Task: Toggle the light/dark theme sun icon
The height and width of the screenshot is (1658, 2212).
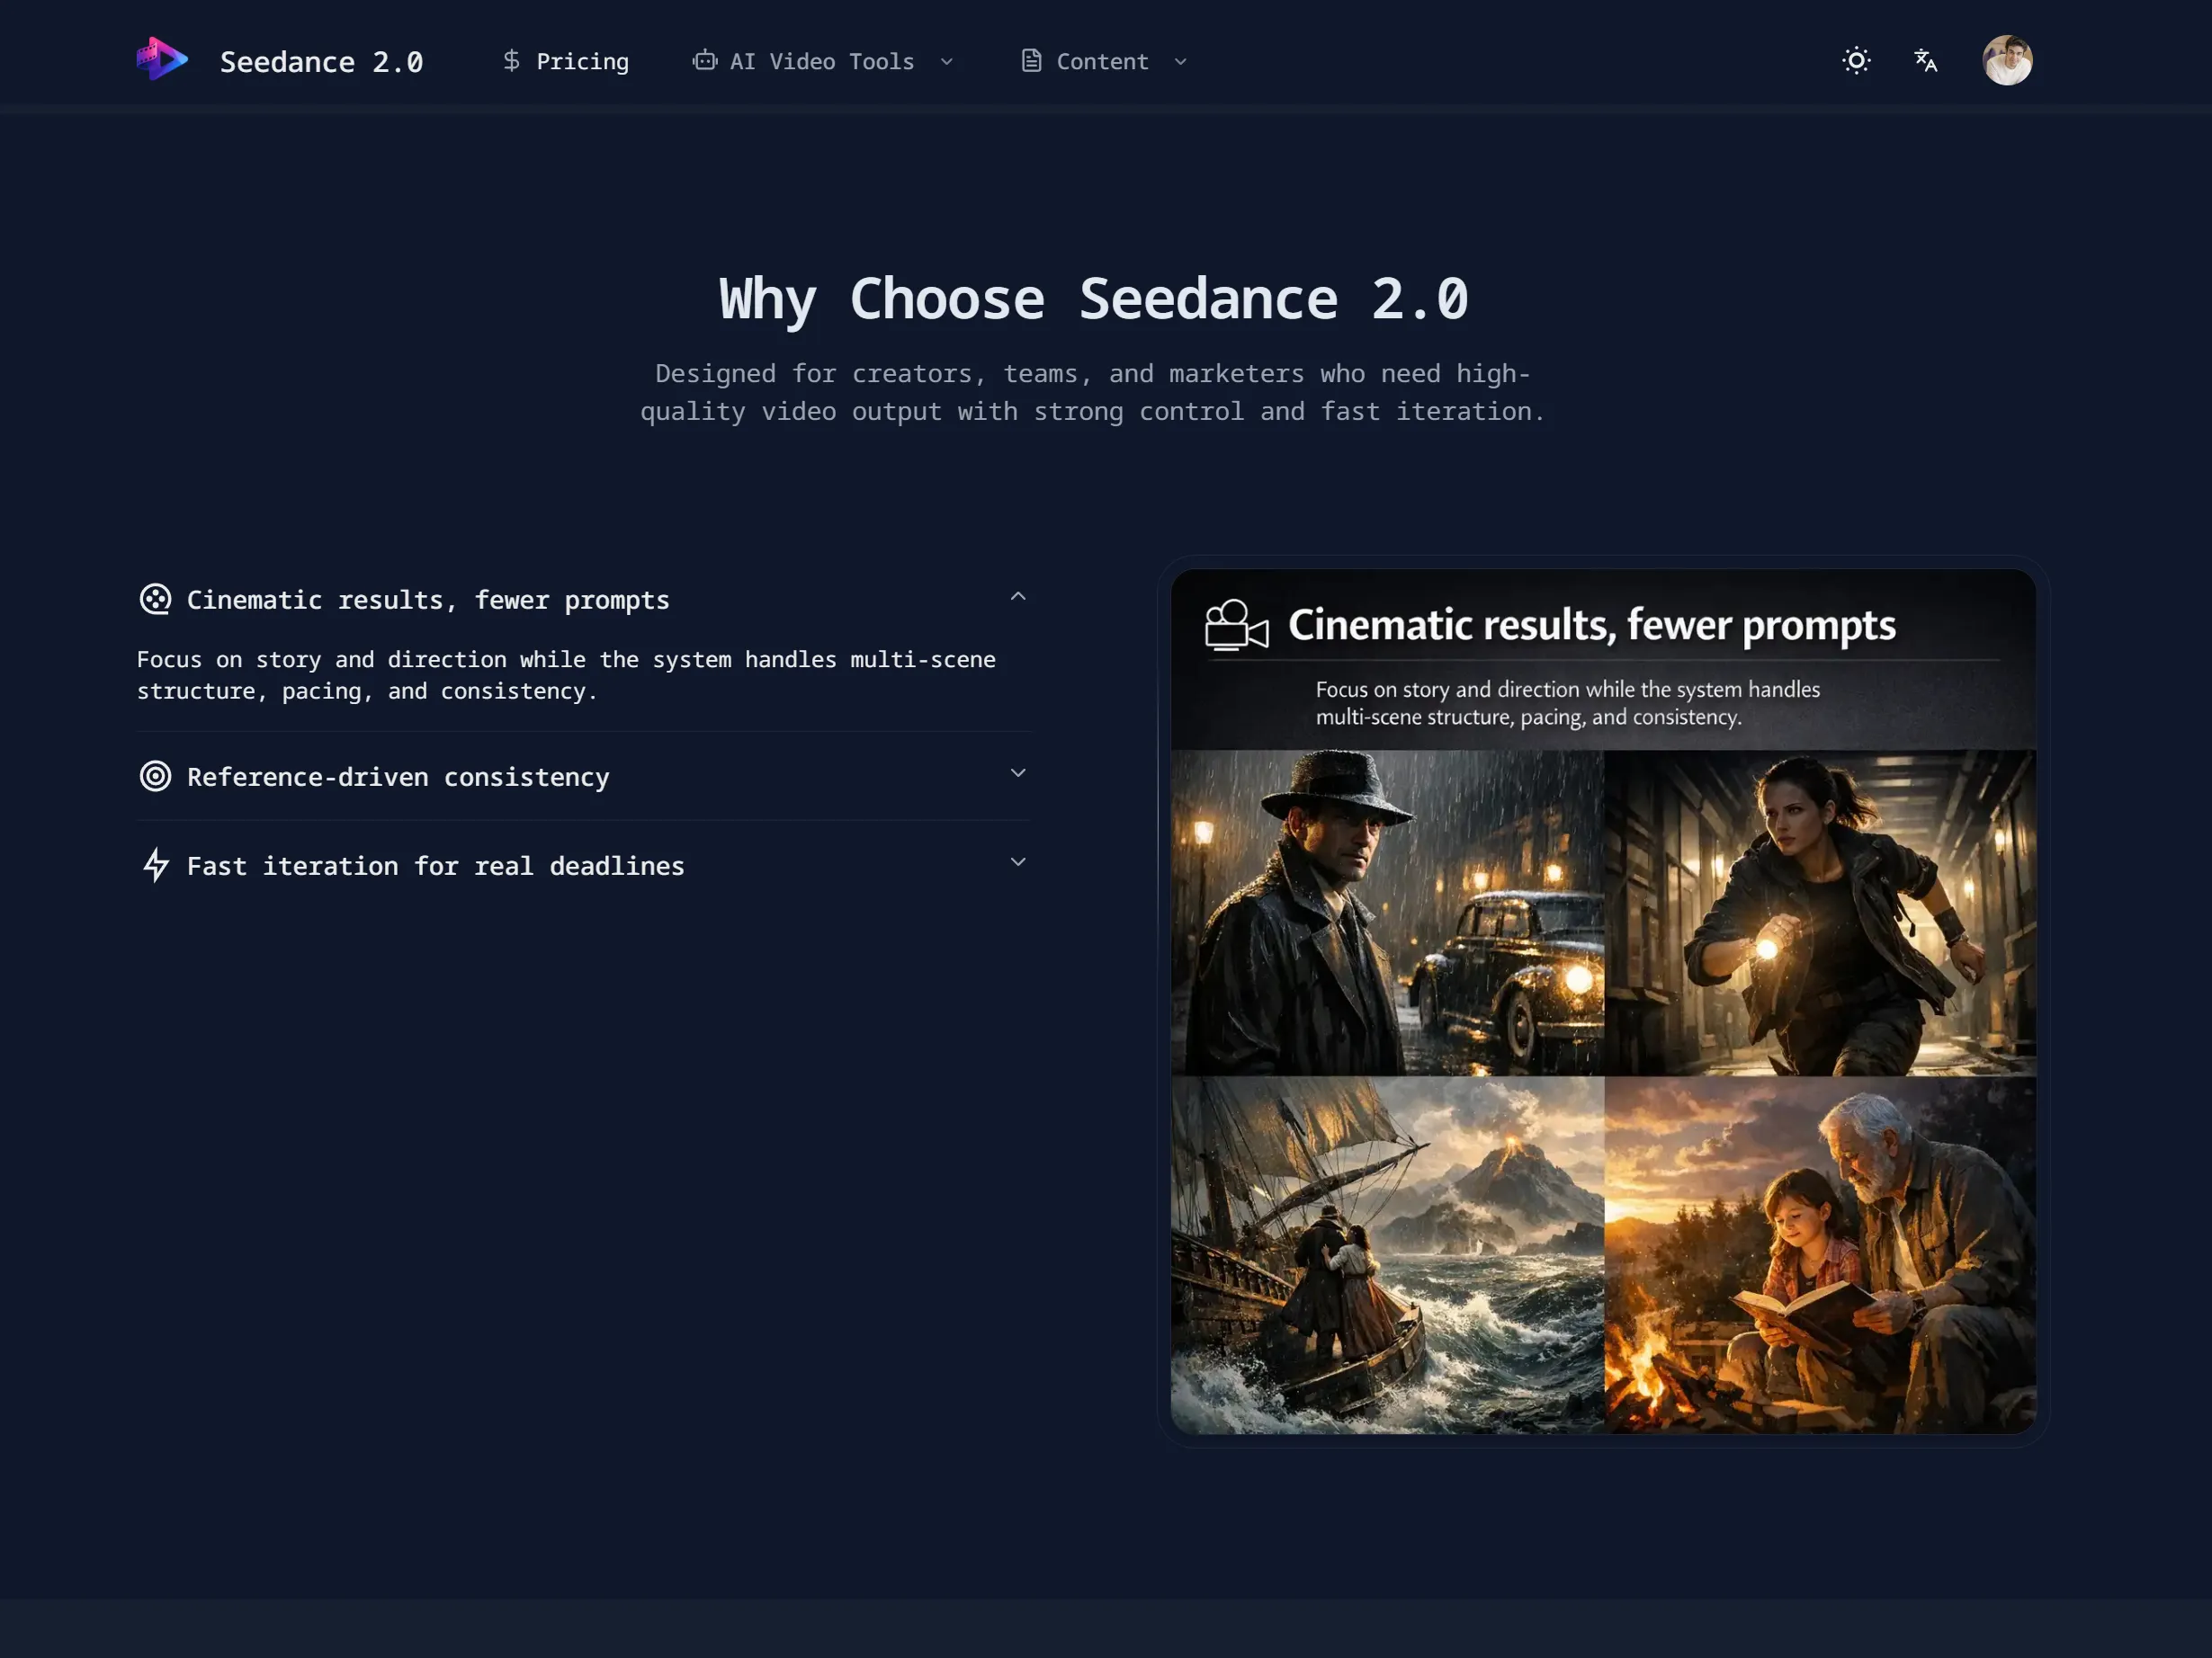Action: pos(1856,61)
